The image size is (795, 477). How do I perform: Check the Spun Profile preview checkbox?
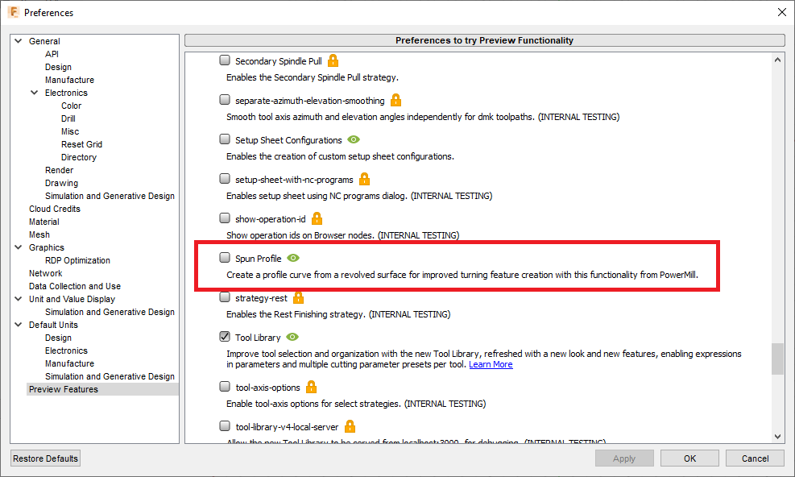coord(225,258)
